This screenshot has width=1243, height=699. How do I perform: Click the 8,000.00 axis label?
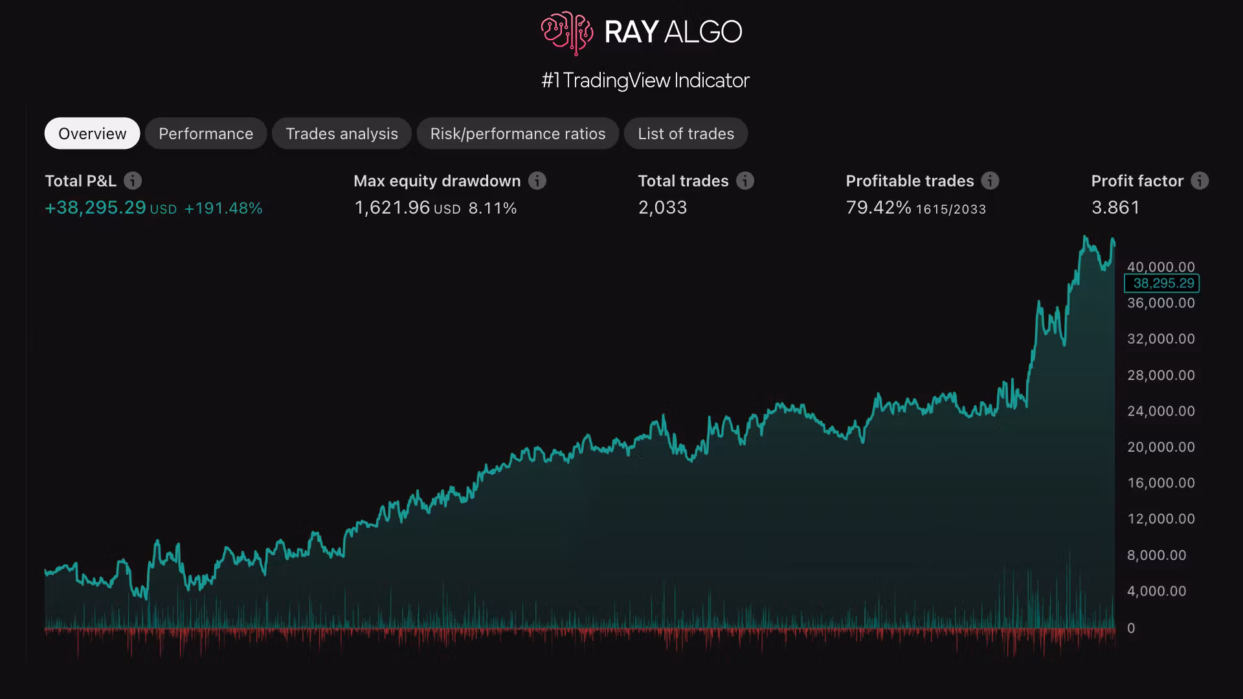1157,555
